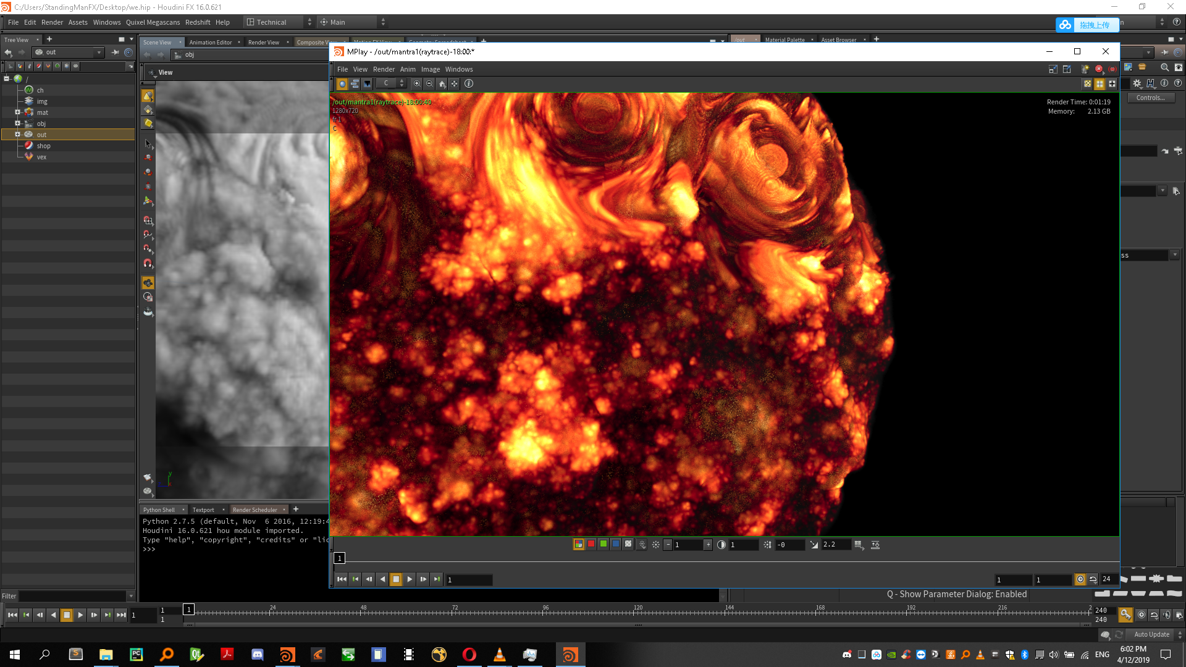The image size is (1186, 667).
Task: Stop the render using the red stop icon
Action: point(1099,69)
